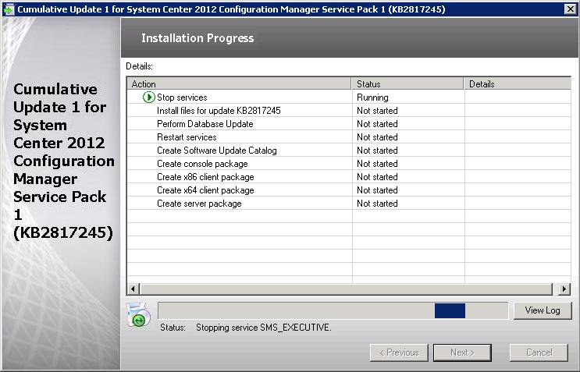This screenshot has width=580, height=372.
Task: Sort by the Status column header
Action: [407, 83]
